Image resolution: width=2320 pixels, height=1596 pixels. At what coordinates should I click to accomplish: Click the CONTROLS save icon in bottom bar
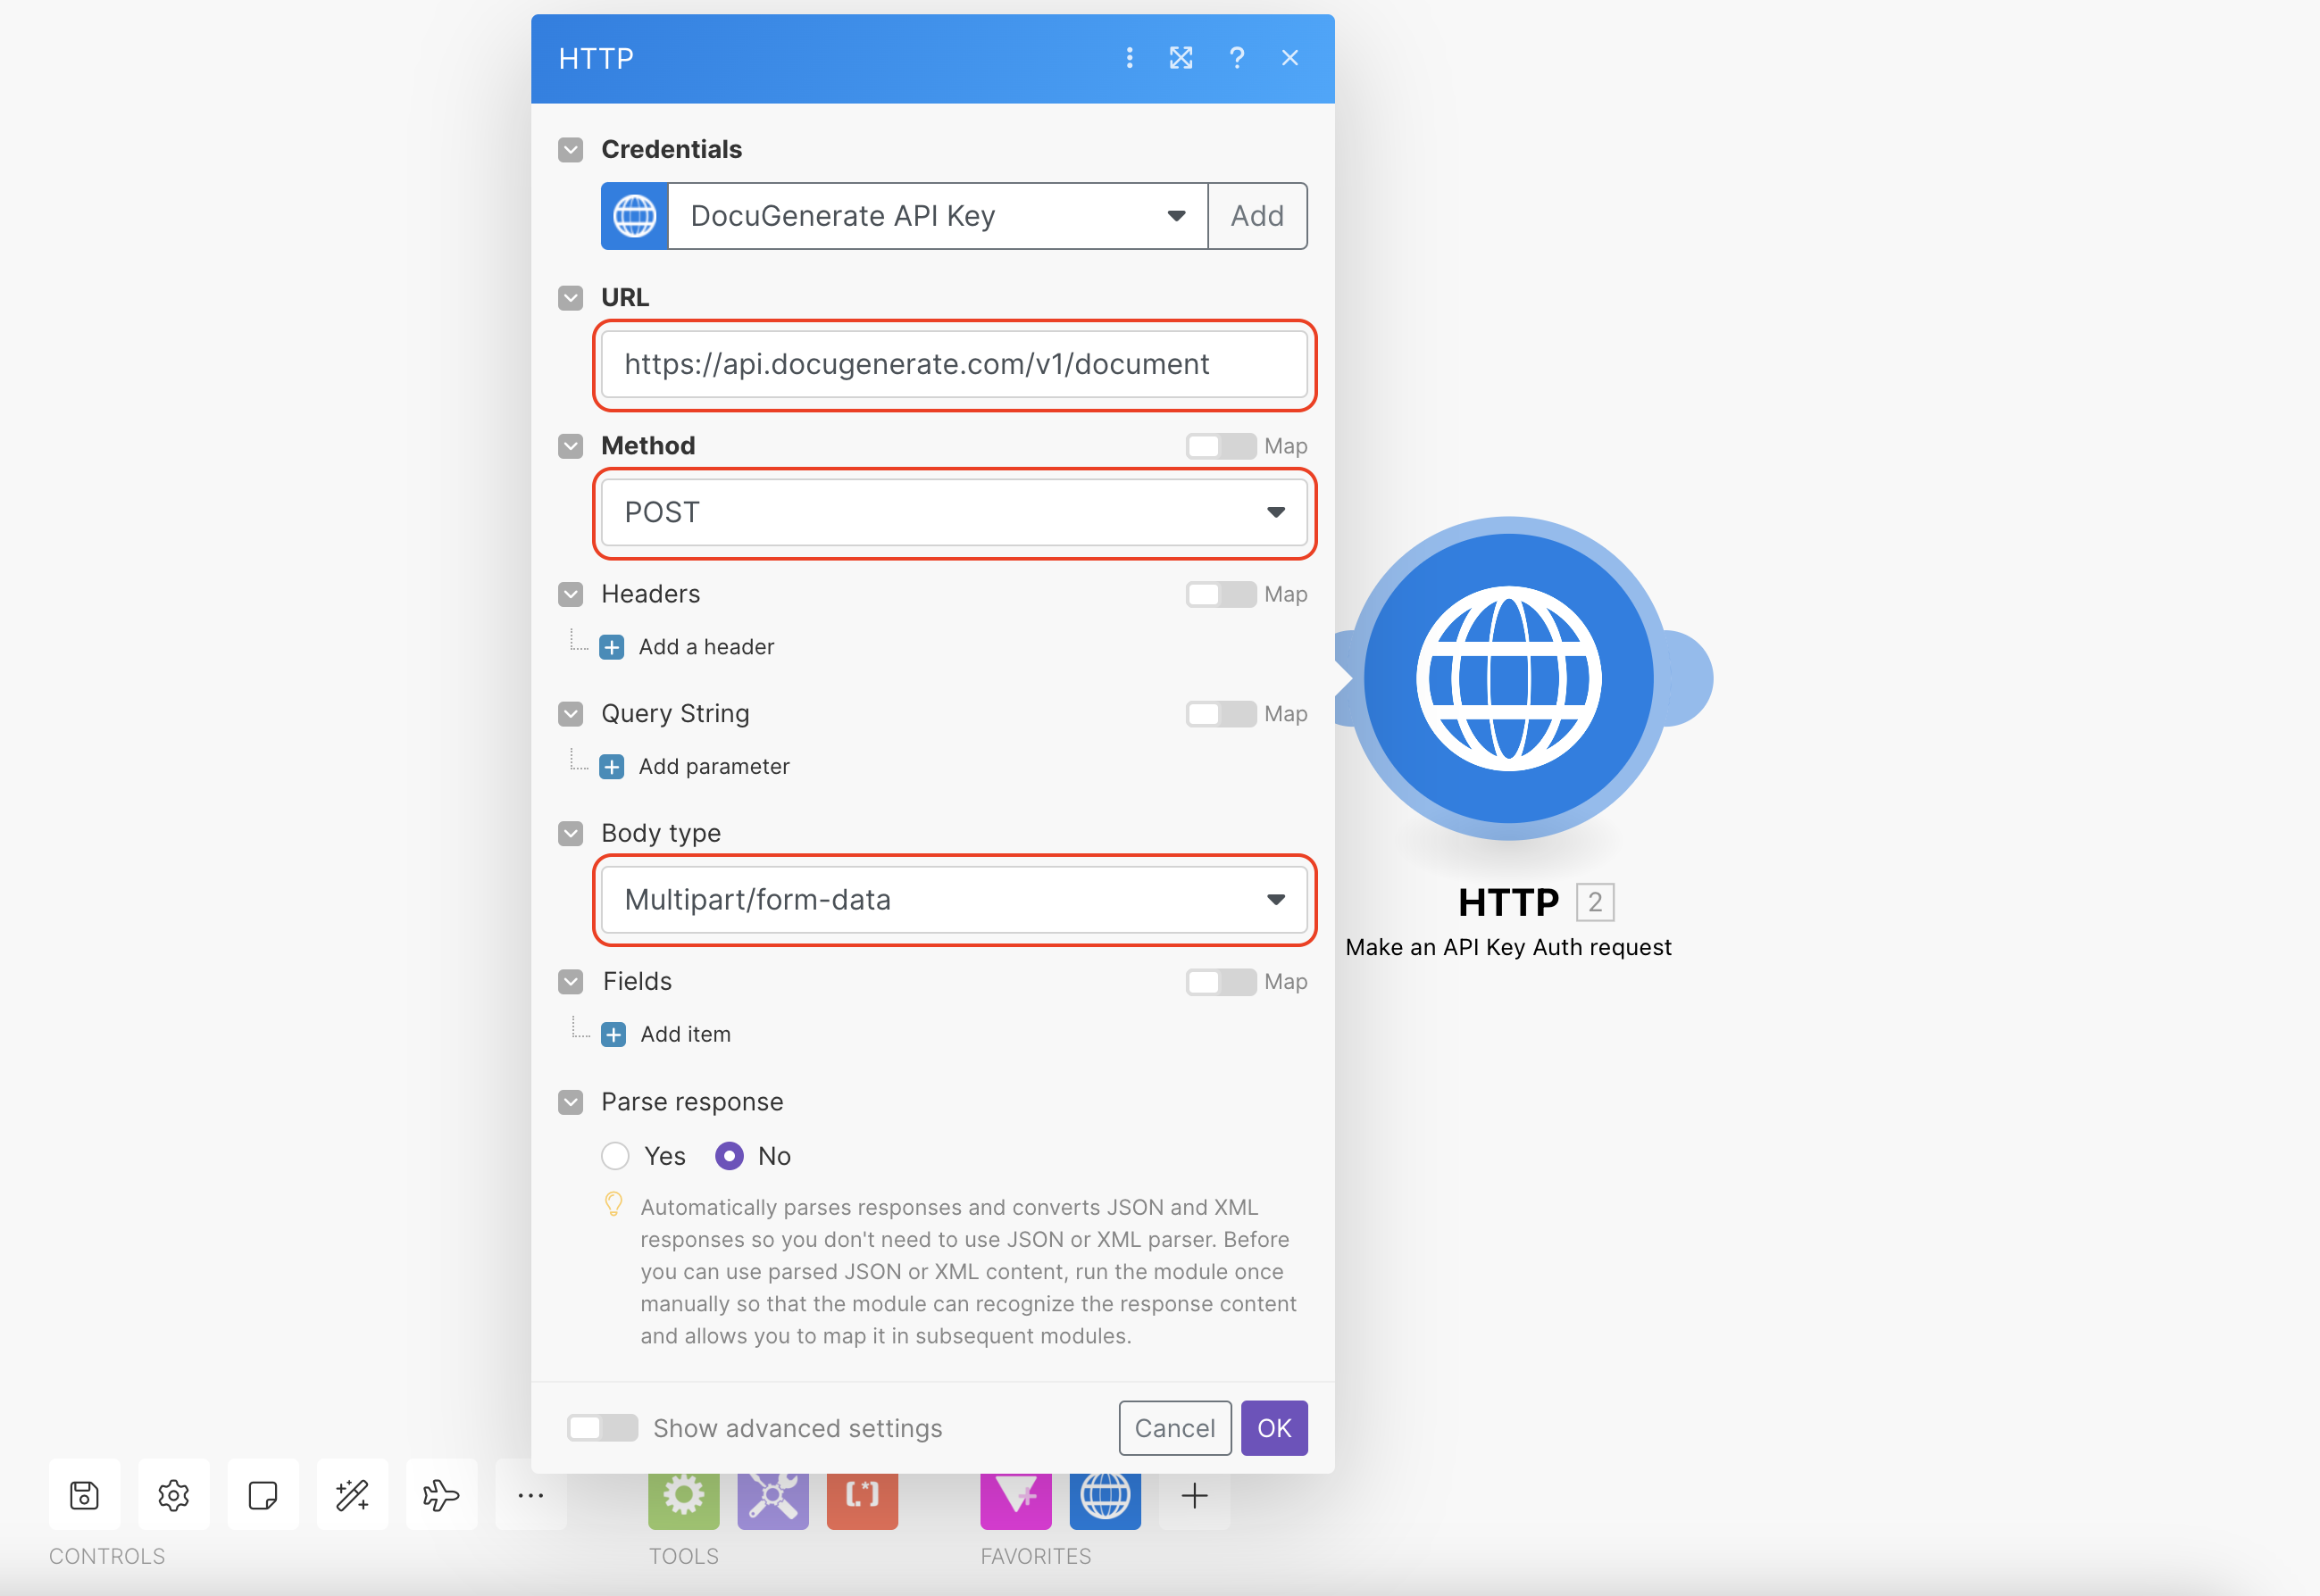81,1497
